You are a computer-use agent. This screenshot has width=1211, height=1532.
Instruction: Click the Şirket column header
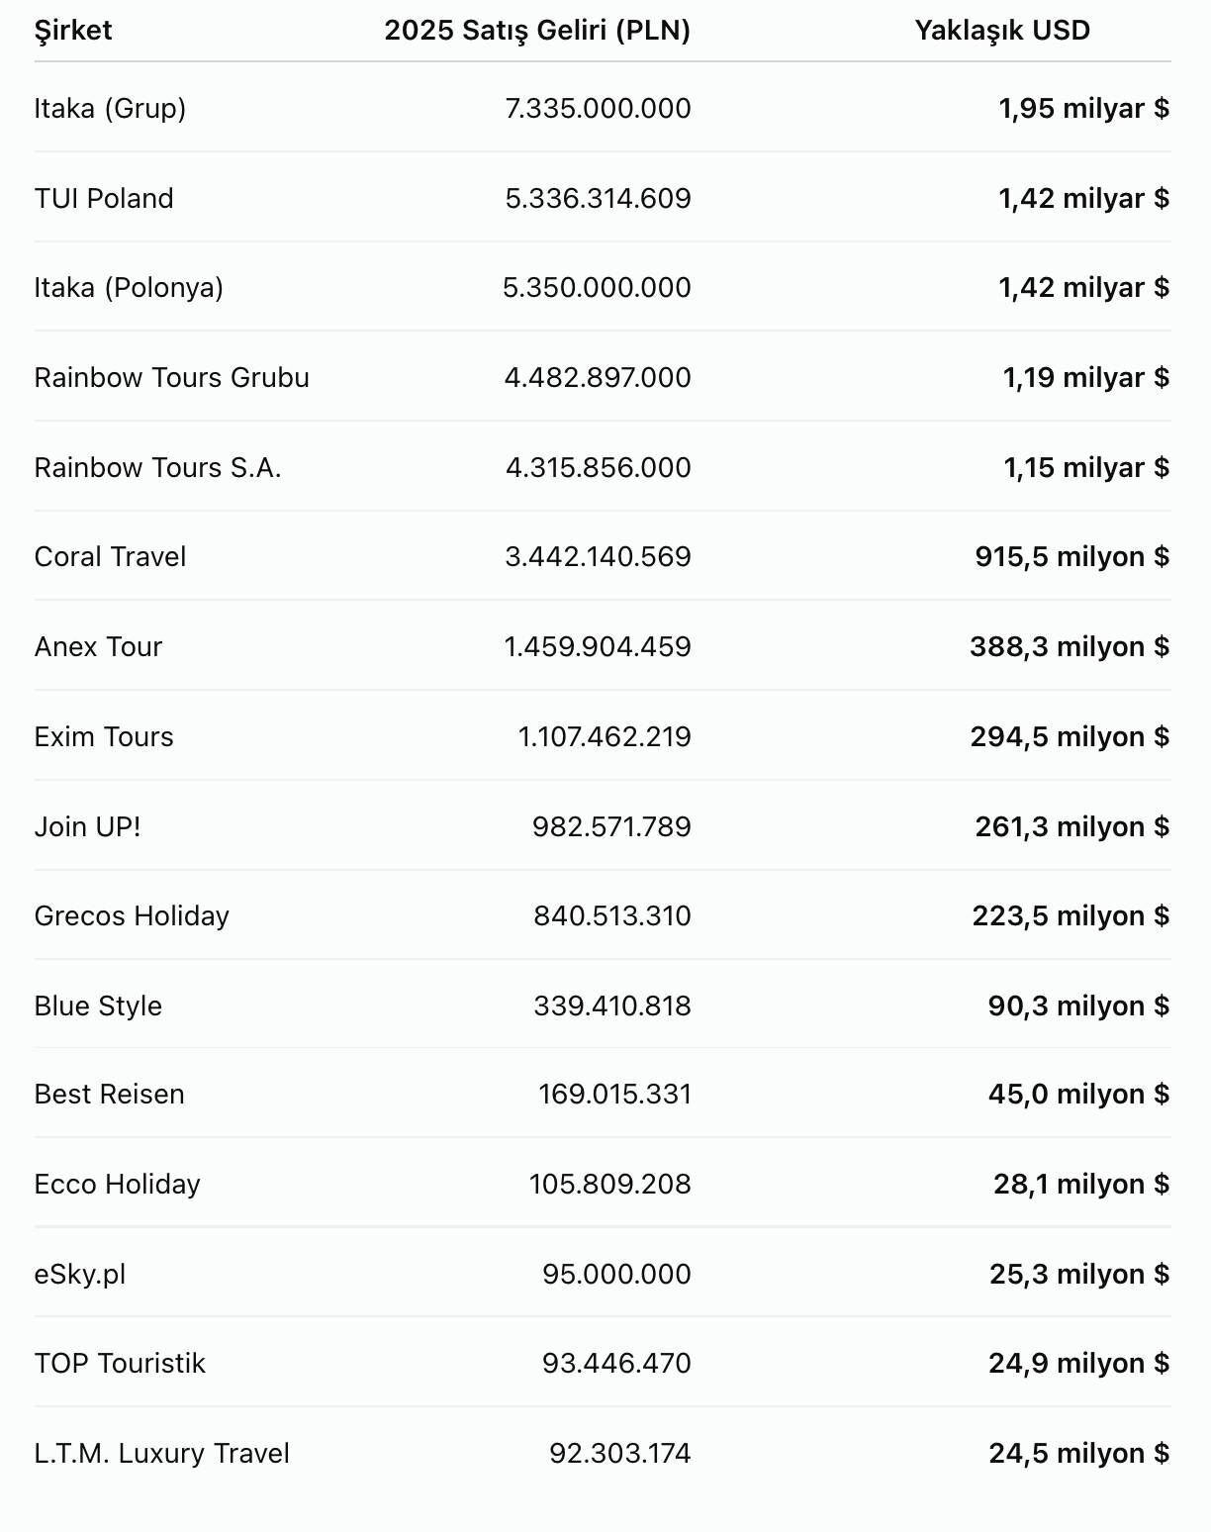pyautogui.click(x=73, y=31)
